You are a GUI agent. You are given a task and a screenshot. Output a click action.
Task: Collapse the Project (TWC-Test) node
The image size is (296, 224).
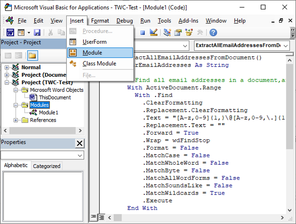tap(7, 83)
